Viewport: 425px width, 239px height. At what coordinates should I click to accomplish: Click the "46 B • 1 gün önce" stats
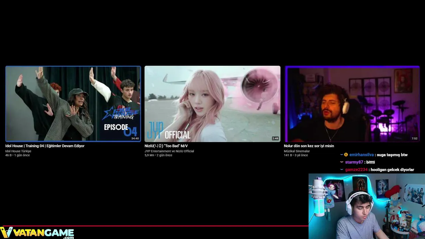pos(18,155)
